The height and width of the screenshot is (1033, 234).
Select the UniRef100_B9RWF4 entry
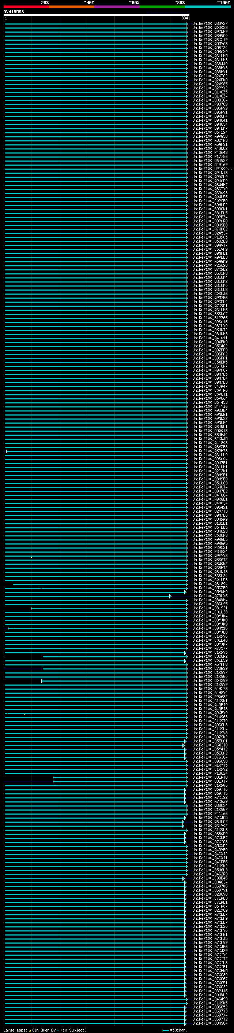[x=210, y=116]
